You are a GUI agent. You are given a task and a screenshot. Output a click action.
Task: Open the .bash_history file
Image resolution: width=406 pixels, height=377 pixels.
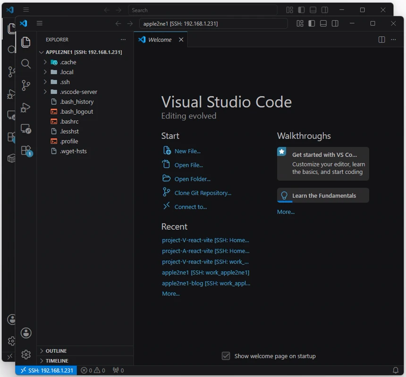pos(85,102)
